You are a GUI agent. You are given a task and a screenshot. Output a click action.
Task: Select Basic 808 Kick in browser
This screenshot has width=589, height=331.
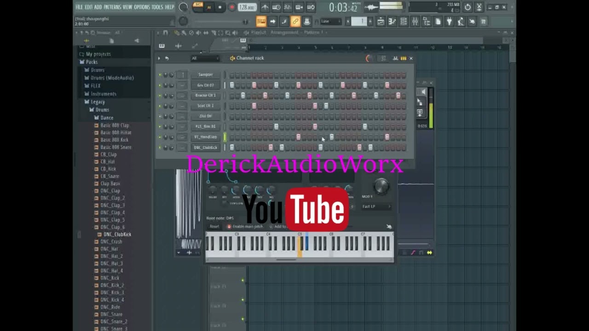tap(114, 140)
